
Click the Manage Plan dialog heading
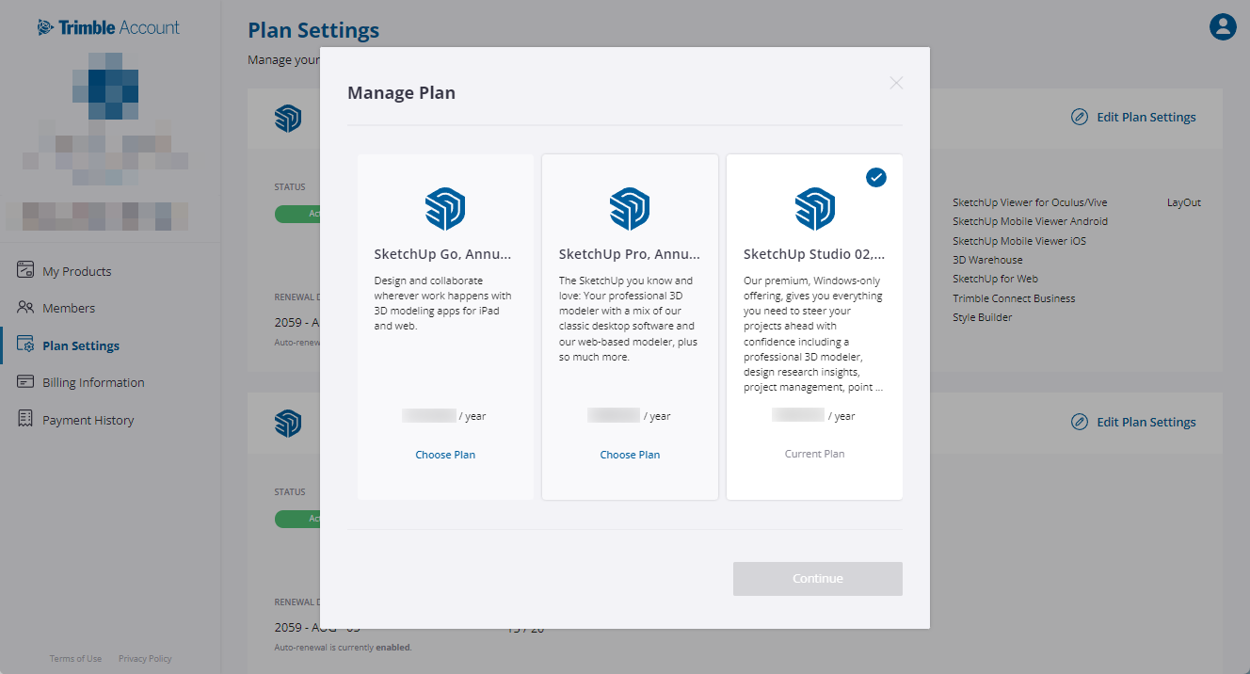point(401,93)
